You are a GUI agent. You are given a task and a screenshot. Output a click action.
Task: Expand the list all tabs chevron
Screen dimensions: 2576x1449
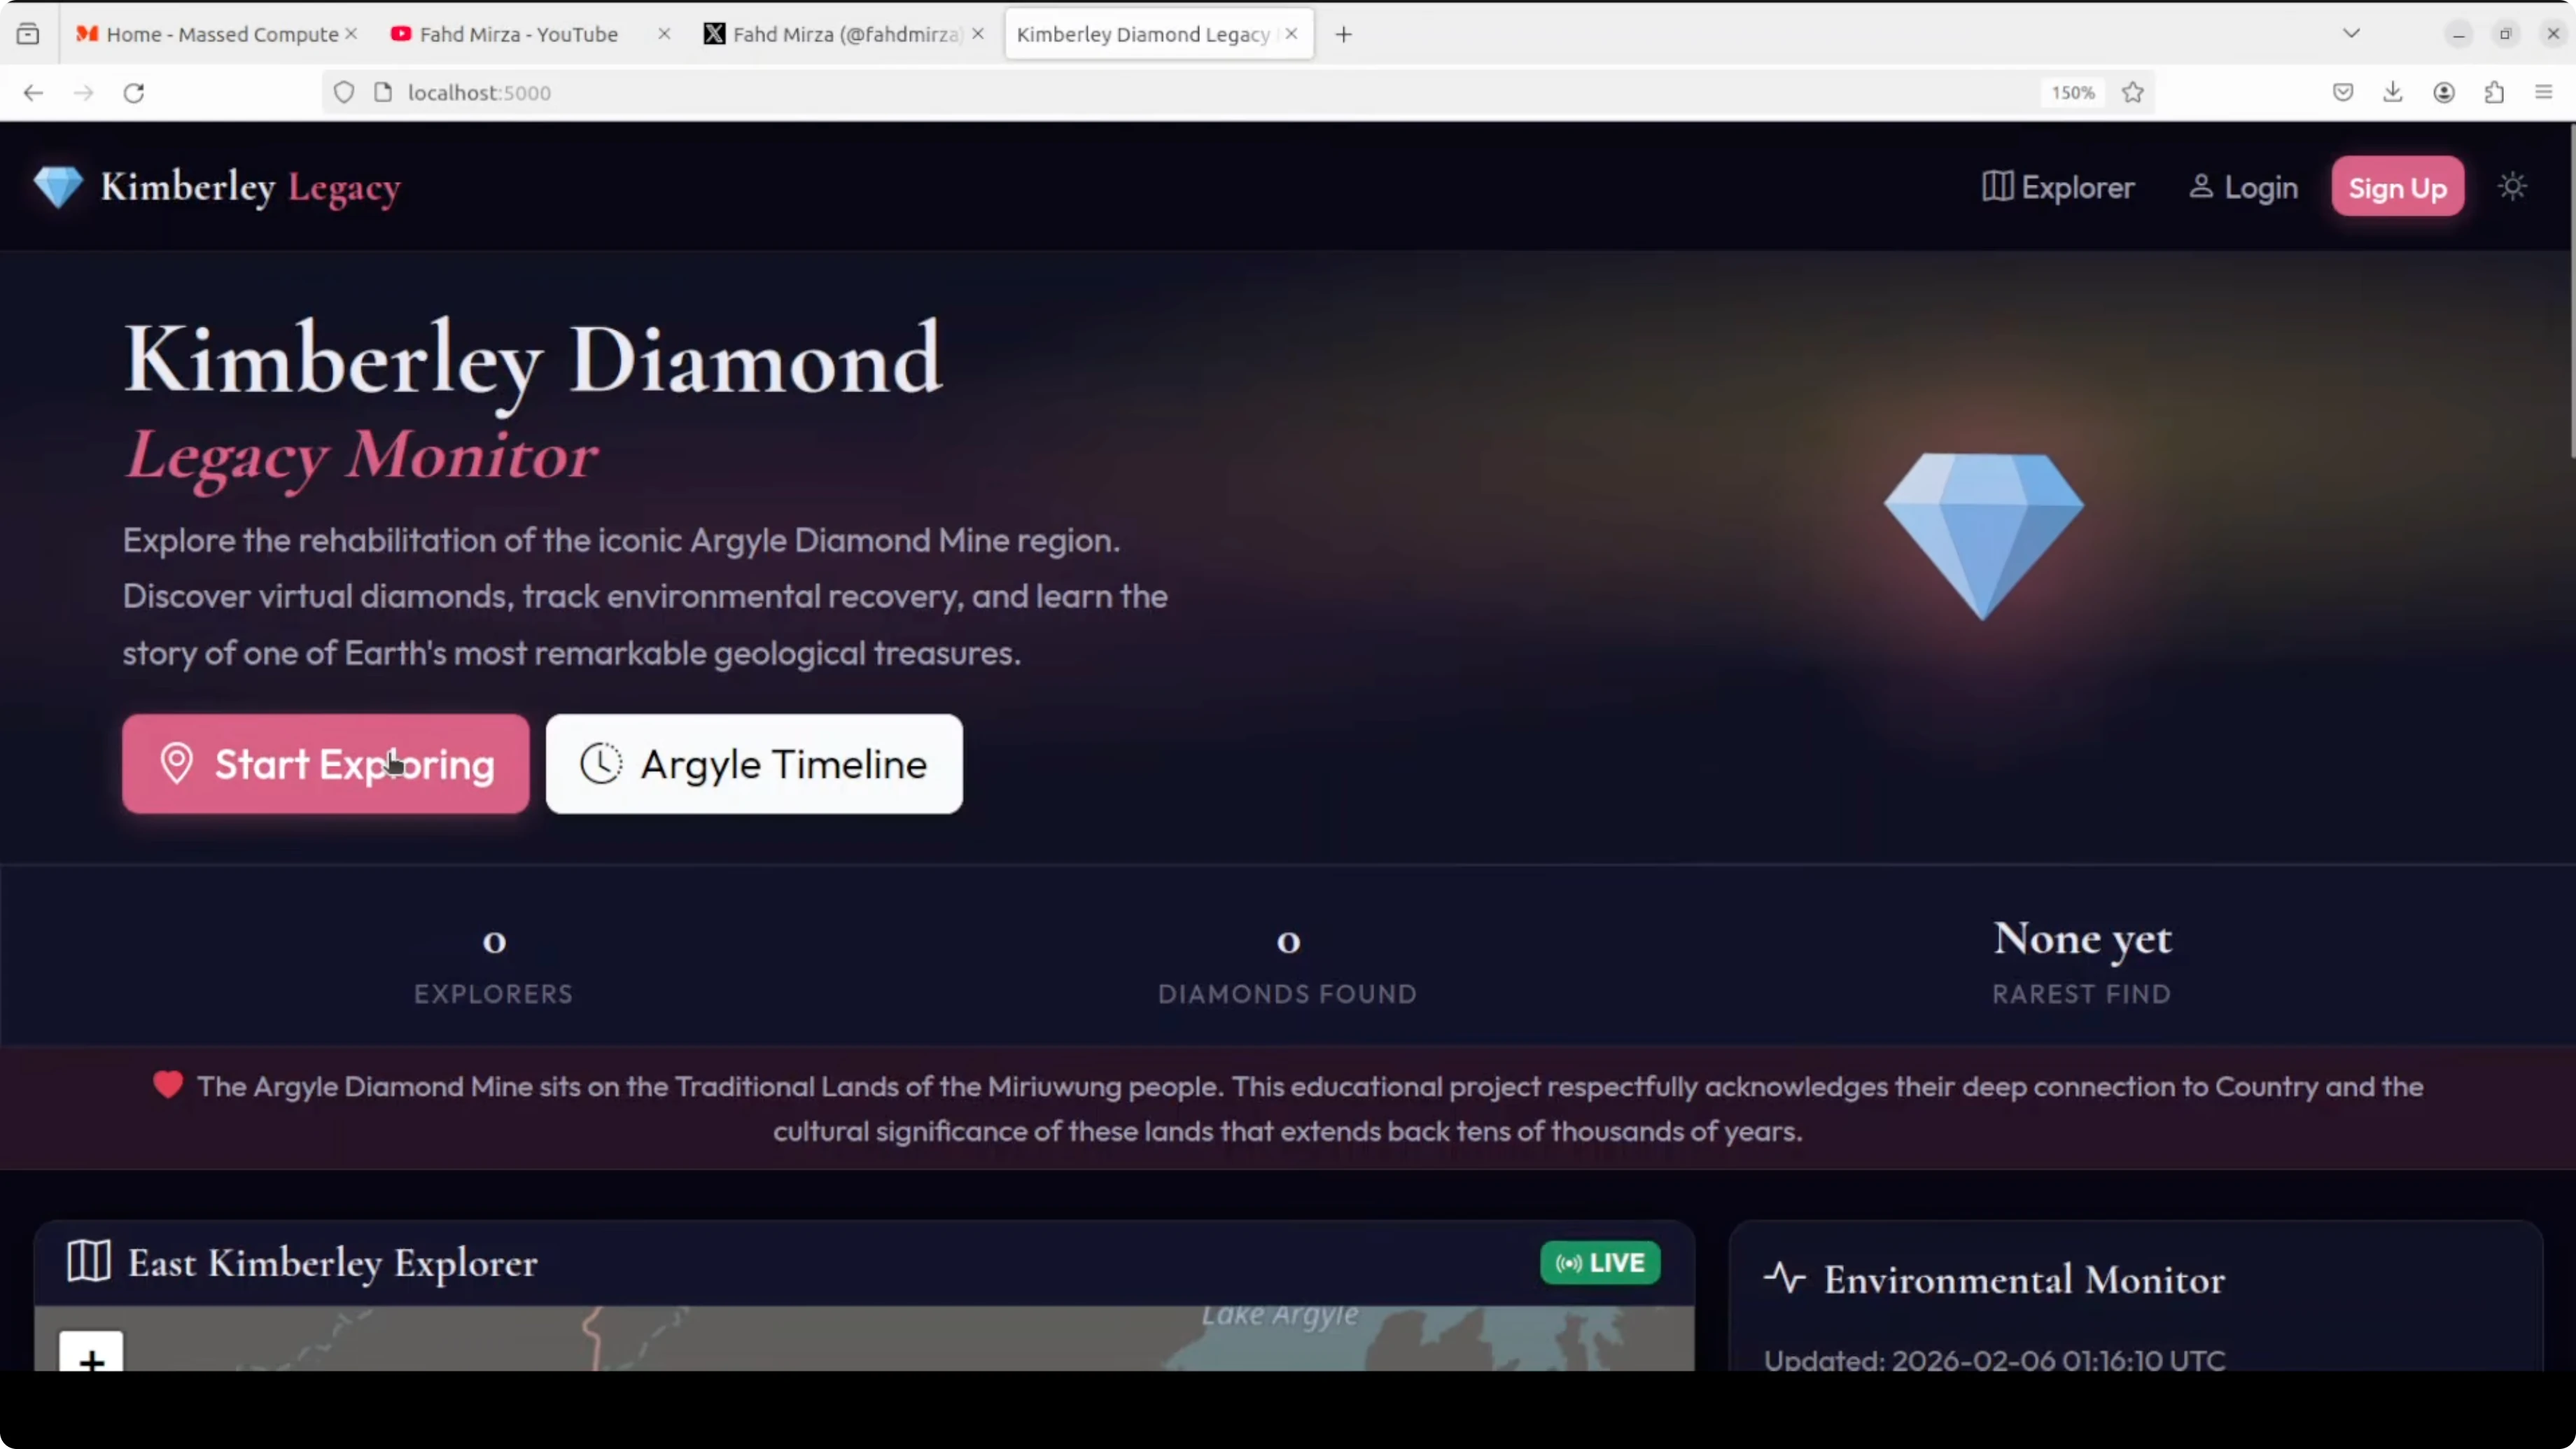coord(2351,34)
